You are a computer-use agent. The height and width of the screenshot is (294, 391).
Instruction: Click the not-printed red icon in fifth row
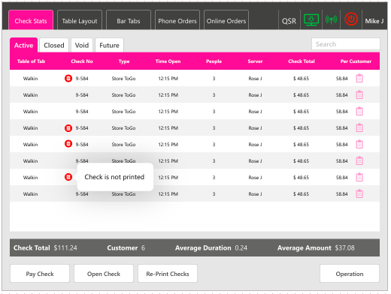(68, 144)
